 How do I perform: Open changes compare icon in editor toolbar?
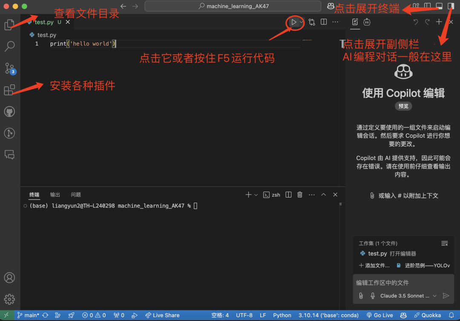coord(311,22)
